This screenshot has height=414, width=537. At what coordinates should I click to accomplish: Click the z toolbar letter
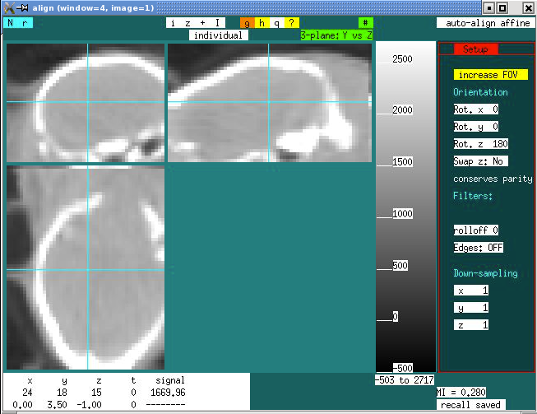[188, 23]
